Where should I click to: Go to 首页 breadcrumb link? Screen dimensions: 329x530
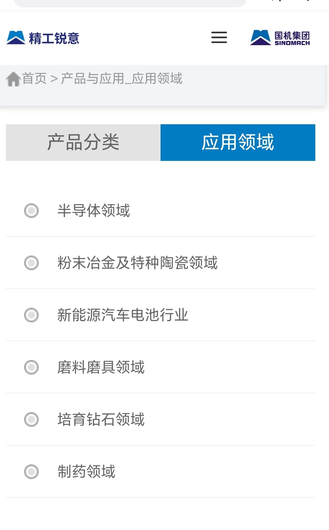34,79
